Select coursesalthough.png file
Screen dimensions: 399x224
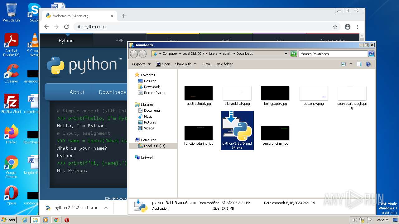coord(352,98)
